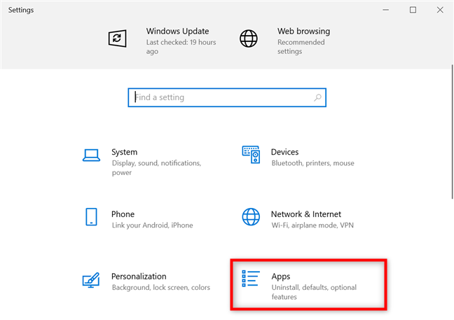This screenshot has height=320, width=454.
Task: Click 'Uninstall, defaults, optional features' description
Action: [x=314, y=292]
